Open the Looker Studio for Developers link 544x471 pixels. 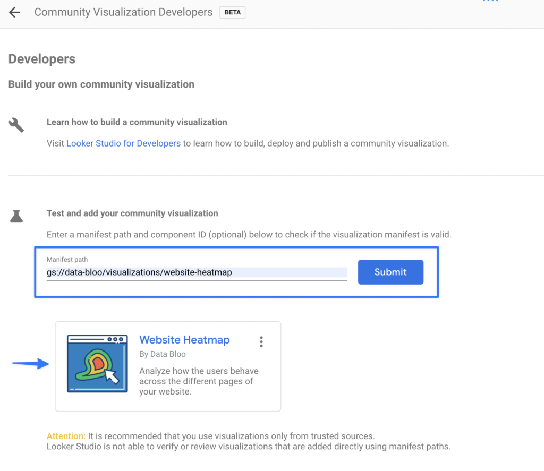coord(123,143)
